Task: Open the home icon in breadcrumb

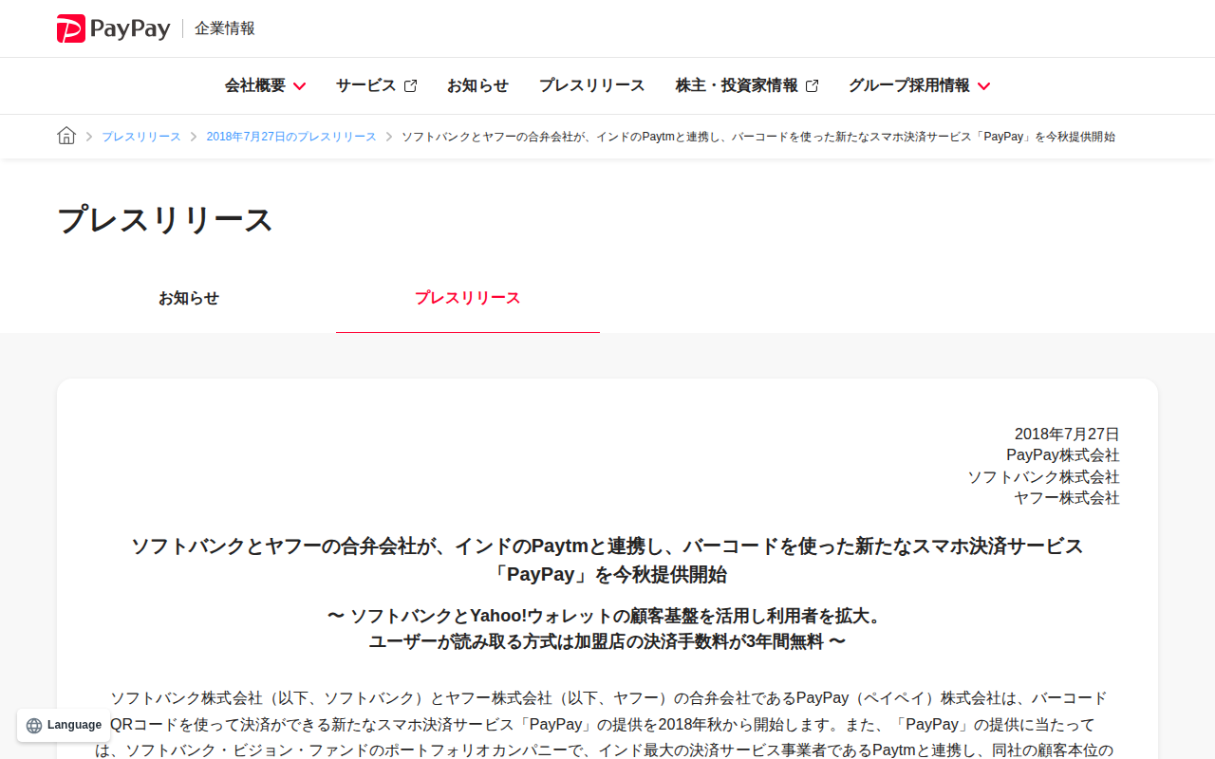Action: point(66,136)
